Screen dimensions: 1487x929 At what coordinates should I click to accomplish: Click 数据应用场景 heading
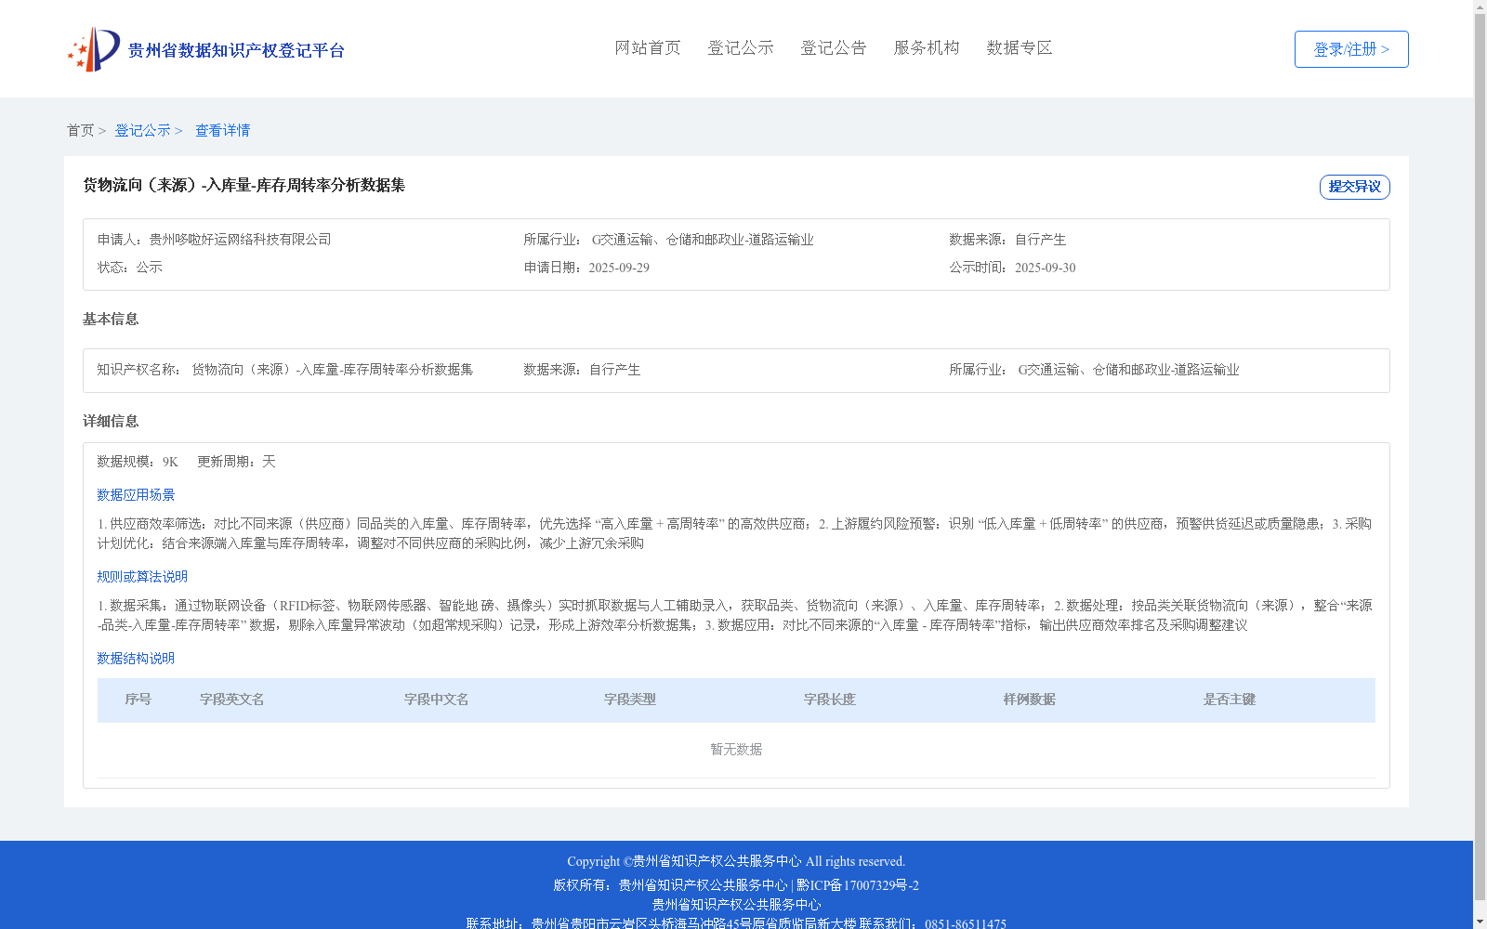[x=136, y=495]
